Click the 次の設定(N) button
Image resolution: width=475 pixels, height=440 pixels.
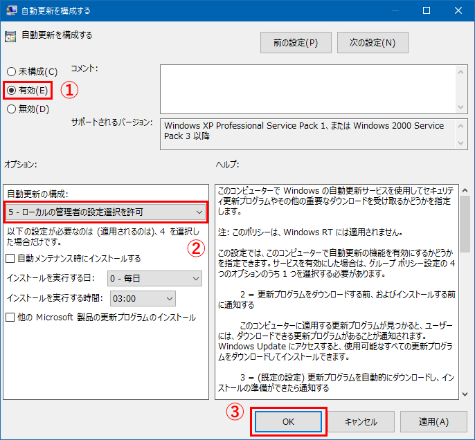pyautogui.click(x=373, y=43)
